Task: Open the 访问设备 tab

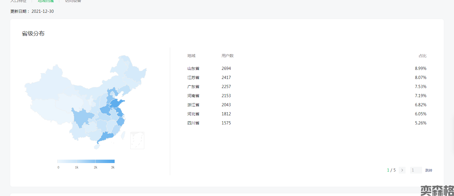Action: 73,1
